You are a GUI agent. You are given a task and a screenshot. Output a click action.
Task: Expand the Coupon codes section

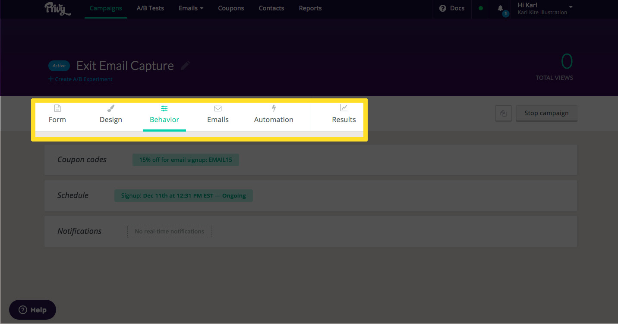(x=82, y=160)
